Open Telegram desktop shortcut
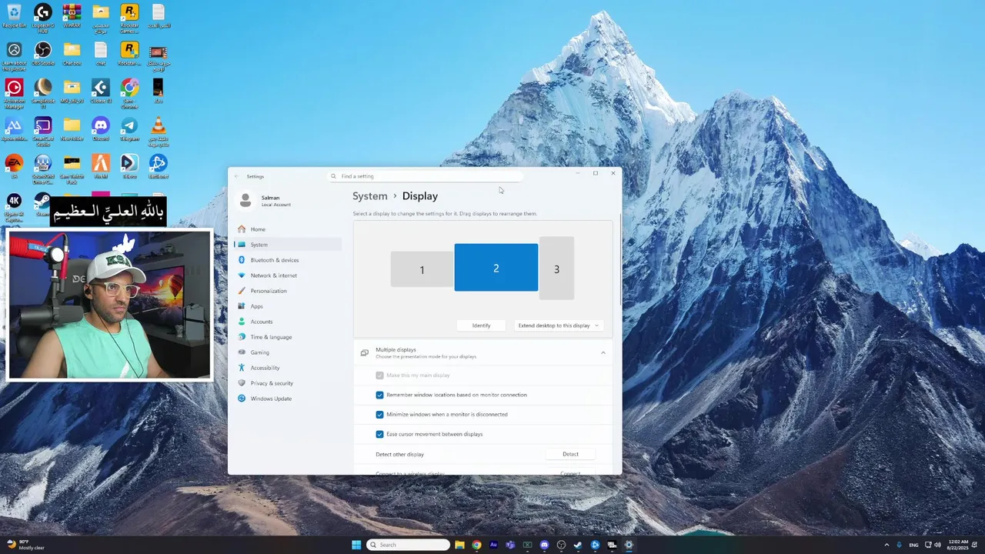 coord(129,129)
